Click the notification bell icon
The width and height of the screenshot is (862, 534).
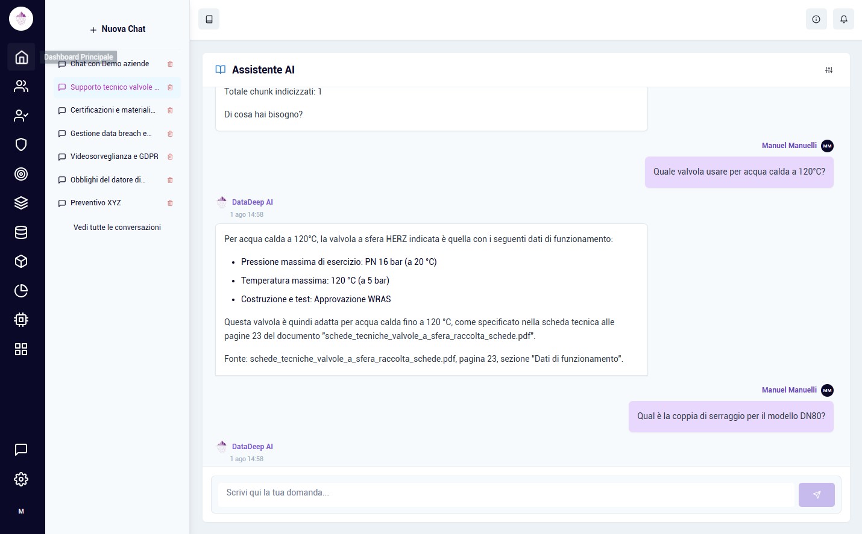(x=843, y=19)
